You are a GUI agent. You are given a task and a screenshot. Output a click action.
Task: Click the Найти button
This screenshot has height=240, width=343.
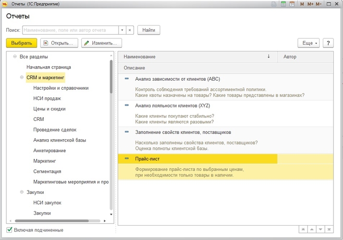[149, 30]
